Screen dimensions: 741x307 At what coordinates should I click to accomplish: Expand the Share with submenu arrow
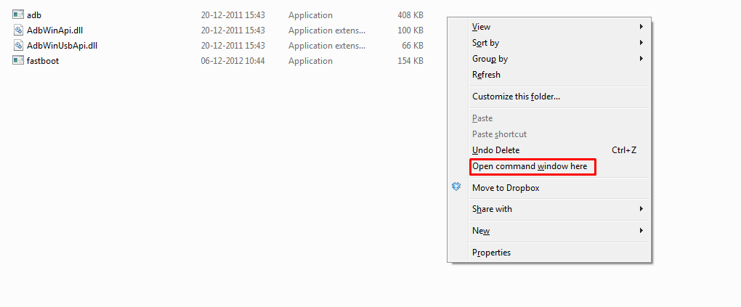point(641,209)
